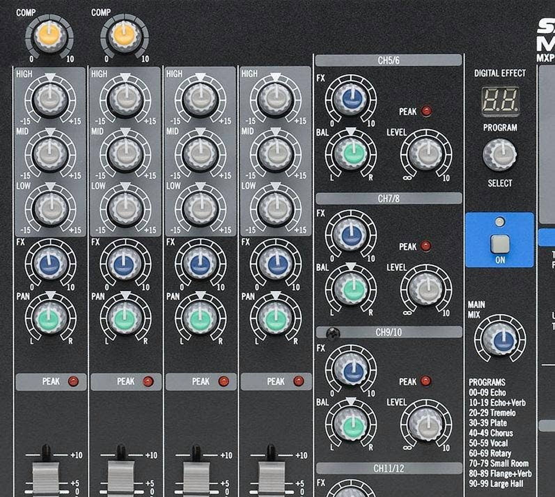Click the leftmost channel strip's PEAK LED
This screenshot has width=555, height=497.
click(x=73, y=381)
